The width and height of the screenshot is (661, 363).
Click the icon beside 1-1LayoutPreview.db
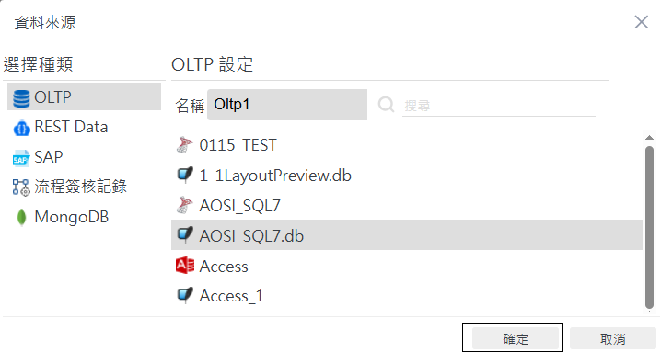tap(185, 175)
